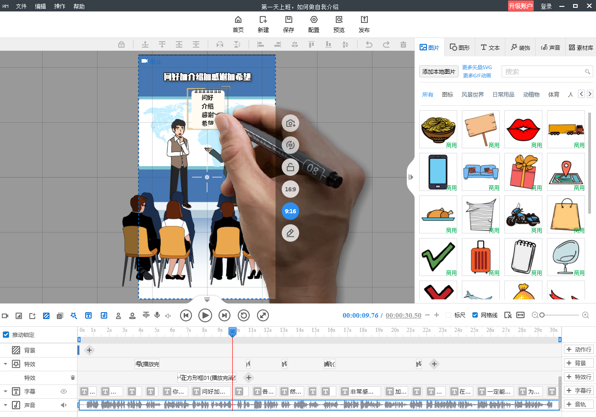Click the voice waveform icon in timeline toolbar

146,315
